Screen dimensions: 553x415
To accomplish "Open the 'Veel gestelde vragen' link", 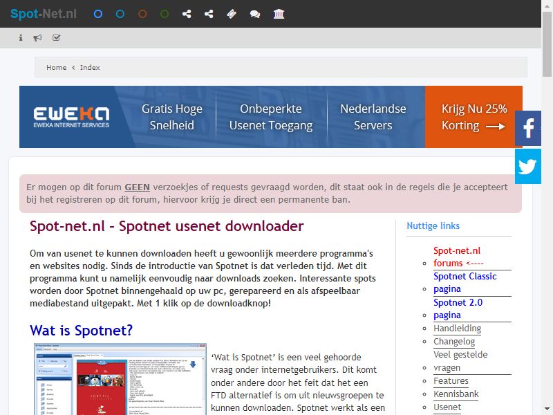I will coord(460,361).
